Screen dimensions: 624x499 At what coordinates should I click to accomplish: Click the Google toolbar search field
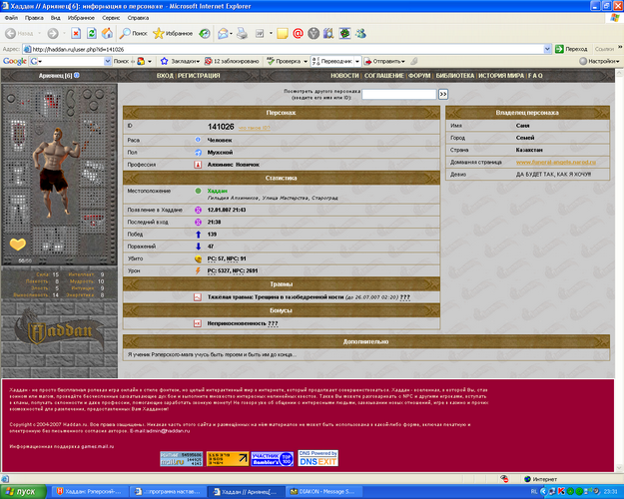[71, 61]
